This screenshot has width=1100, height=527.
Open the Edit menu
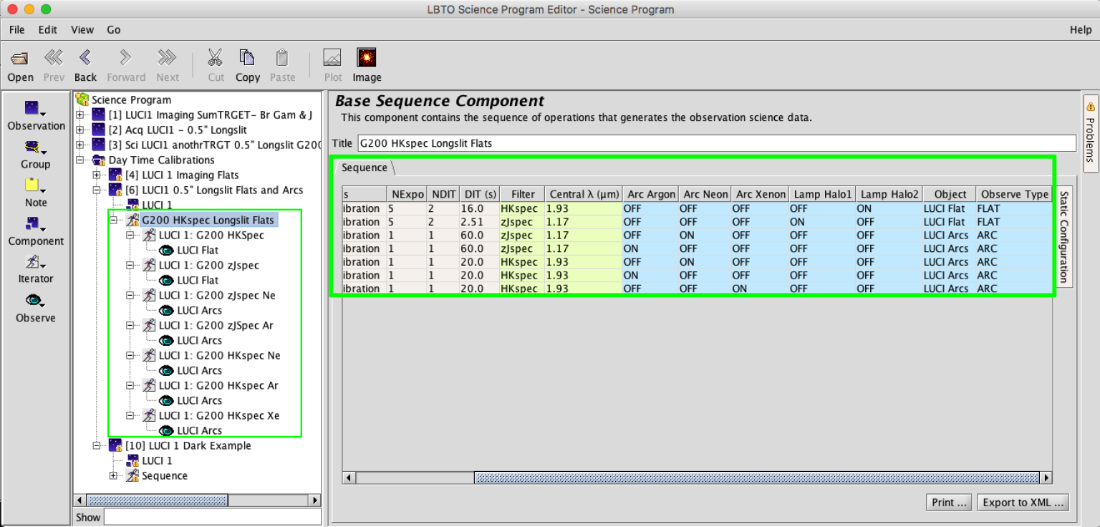(x=48, y=29)
